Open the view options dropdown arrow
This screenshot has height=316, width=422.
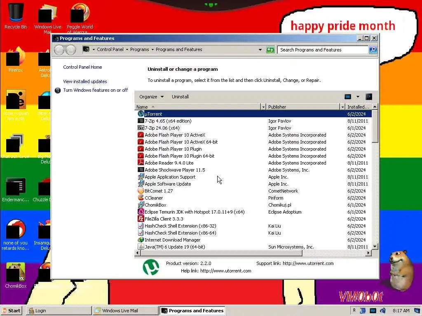coord(358,97)
